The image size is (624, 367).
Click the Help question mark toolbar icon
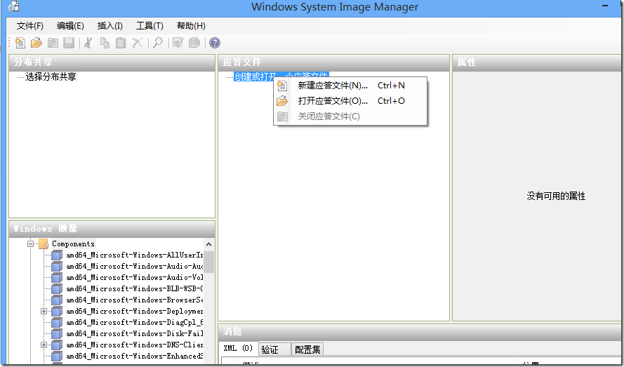click(x=215, y=43)
